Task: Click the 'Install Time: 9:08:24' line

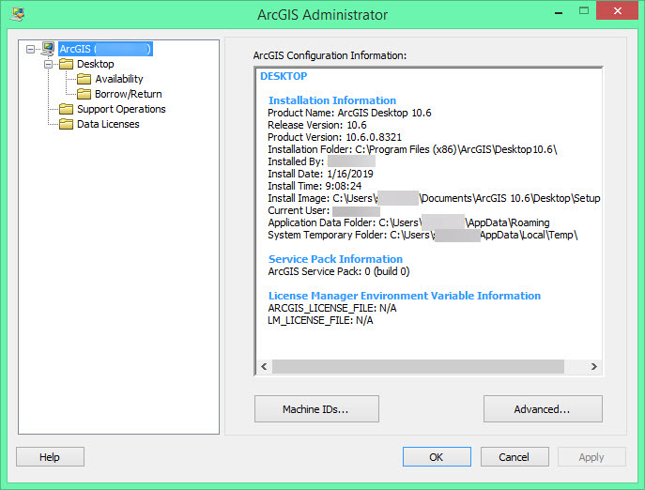Action: tap(315, 186)
